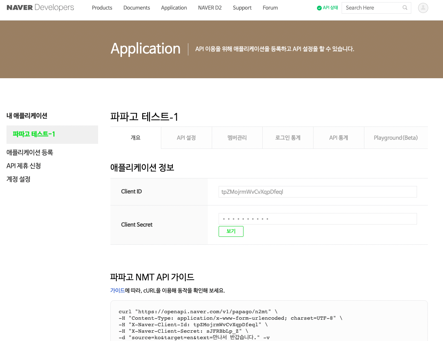The height and width of the screenshot is (341, 443).
Task: Open the Playground(Beta) tab
Action: pyautogui.click(x=396, y=138)
